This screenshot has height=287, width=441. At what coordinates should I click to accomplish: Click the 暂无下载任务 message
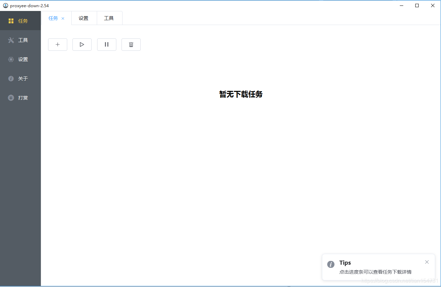tap(241, 94)
